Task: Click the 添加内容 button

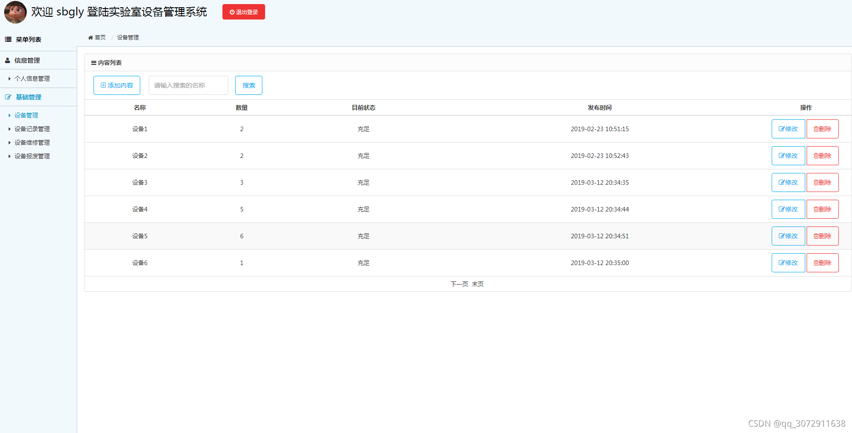Action: point(117,85)
